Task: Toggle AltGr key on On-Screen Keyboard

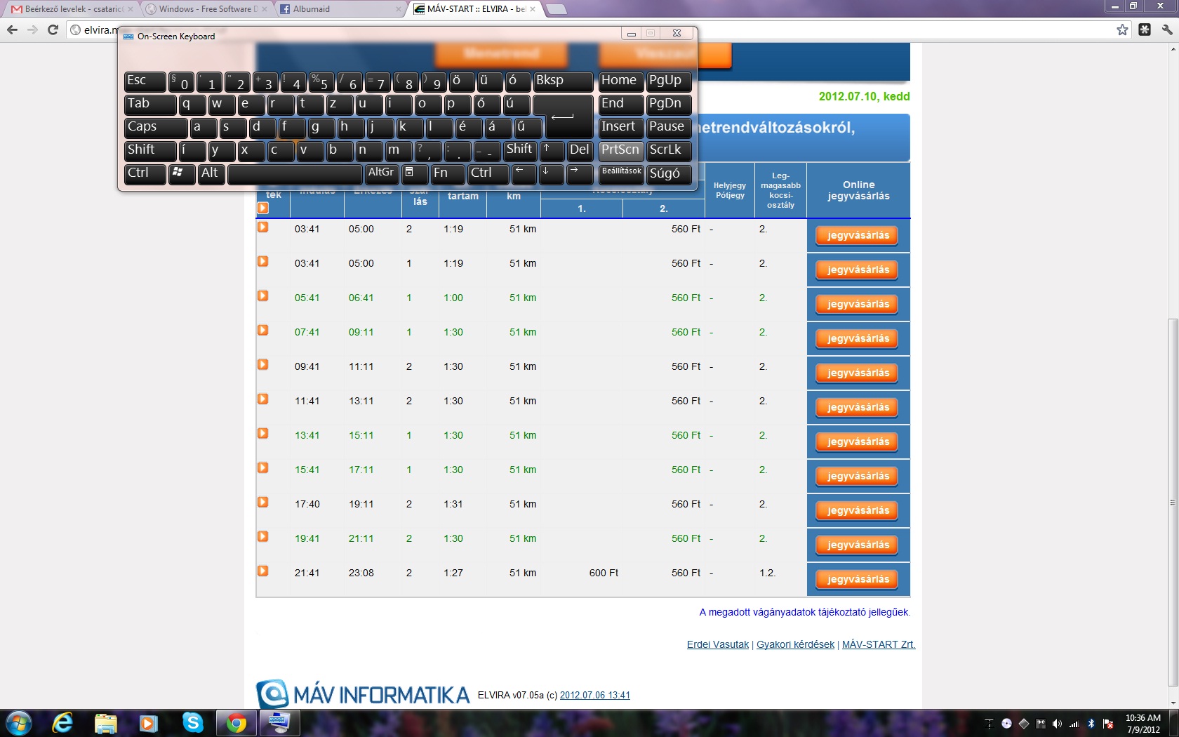Action: (381, 173)
